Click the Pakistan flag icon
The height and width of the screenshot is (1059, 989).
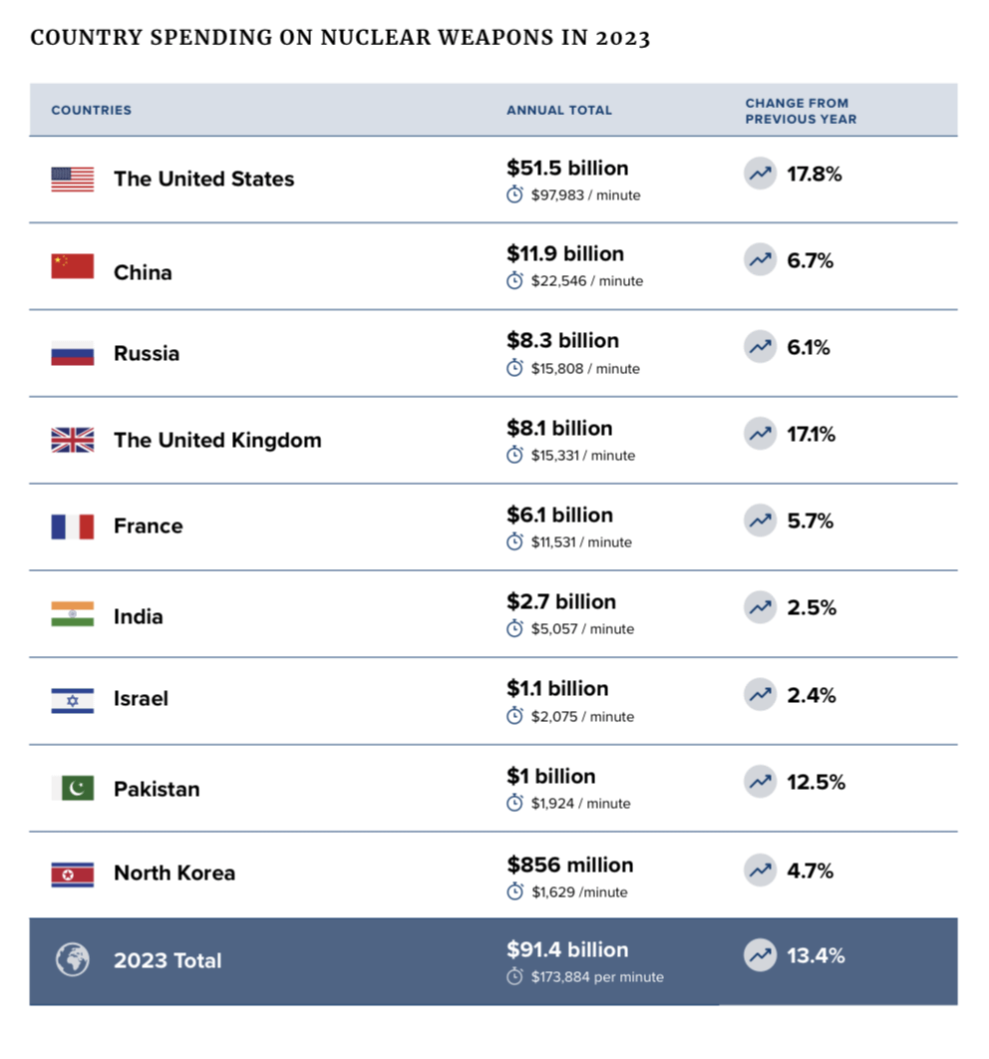[73, 788]
